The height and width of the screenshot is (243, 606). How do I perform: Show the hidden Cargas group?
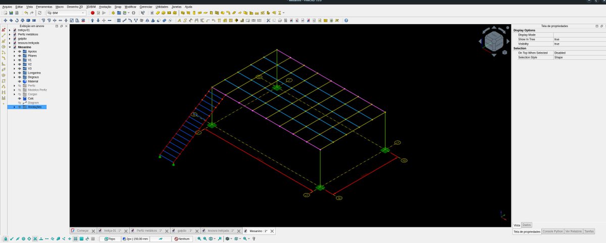(x=20, y=94)
